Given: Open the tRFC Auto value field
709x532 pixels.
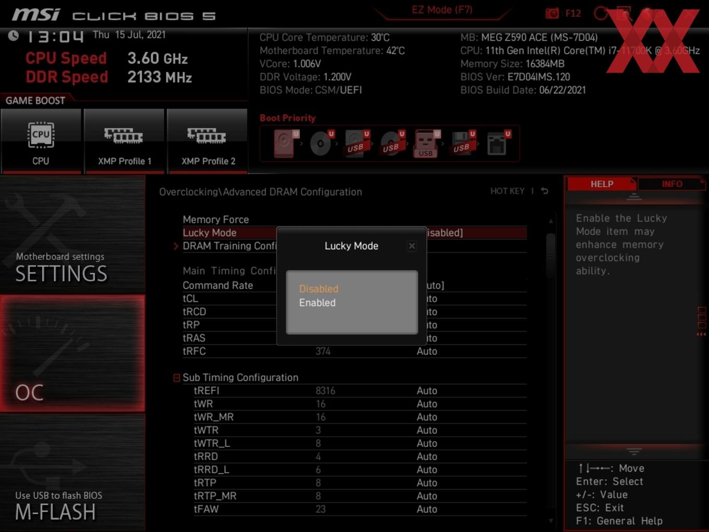Looking at the screenshot, I should [427, 351].
